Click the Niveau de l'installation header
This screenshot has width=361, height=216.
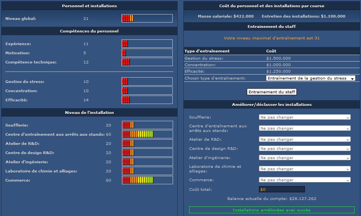tap(89, 112)
